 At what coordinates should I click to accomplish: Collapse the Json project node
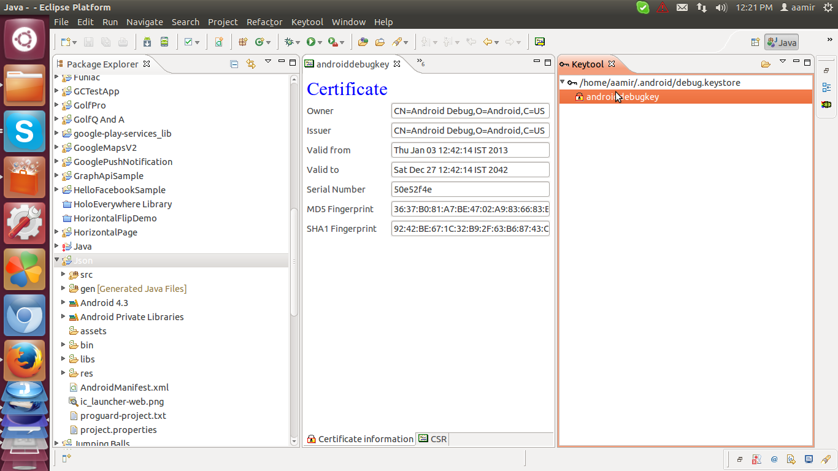tap(57, 260)
